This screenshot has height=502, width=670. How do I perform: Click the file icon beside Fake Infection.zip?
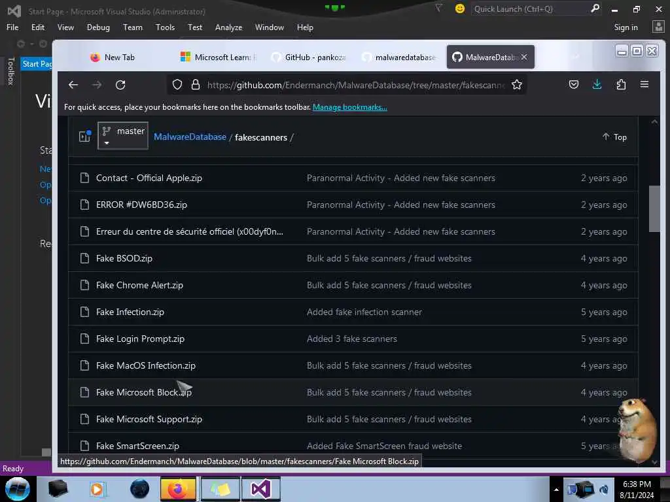(x=84, y=312)
